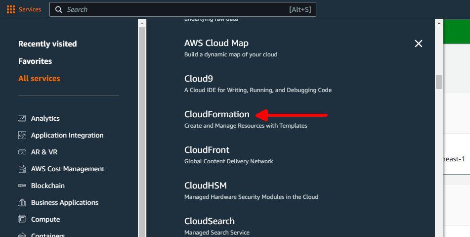Click 'Build a dynamic map of your cloud' text
470x237 pixels.
231,54
